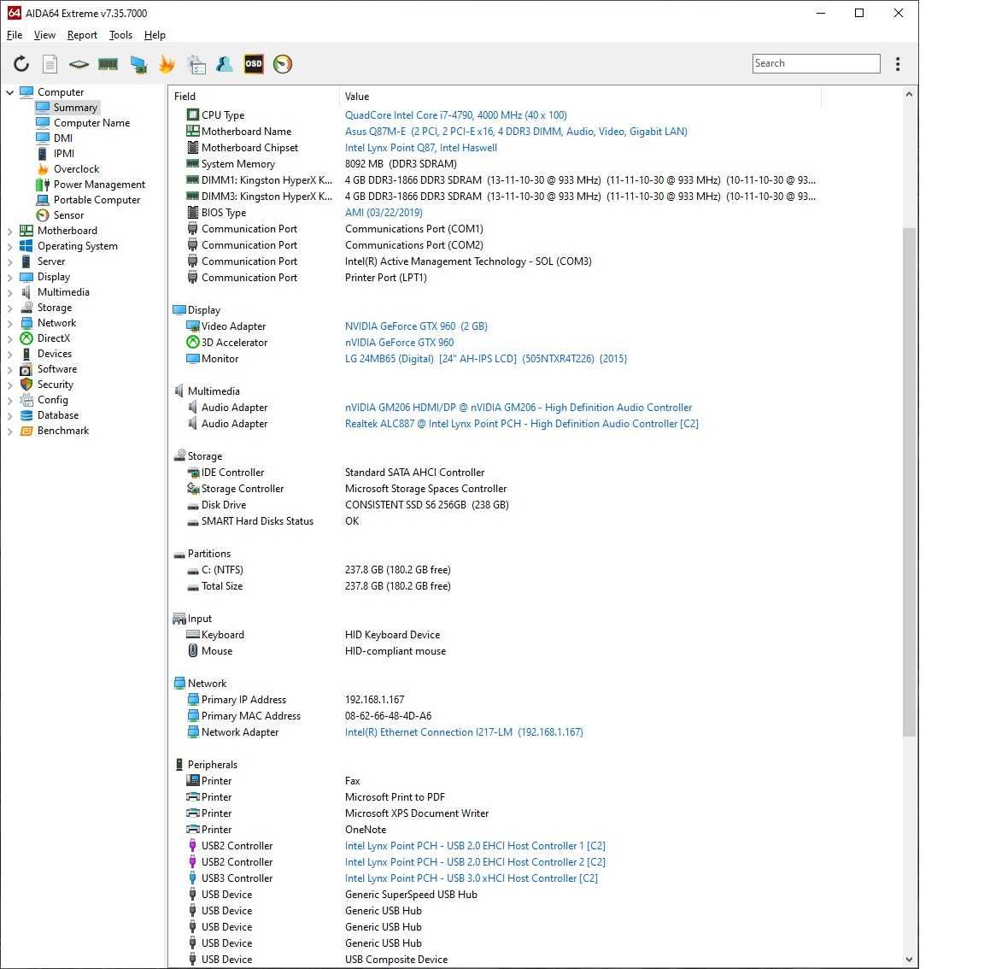Select the Config tree item
This screenshot has width=984, height=969.
pyautogui.click(x=53, y=400)
